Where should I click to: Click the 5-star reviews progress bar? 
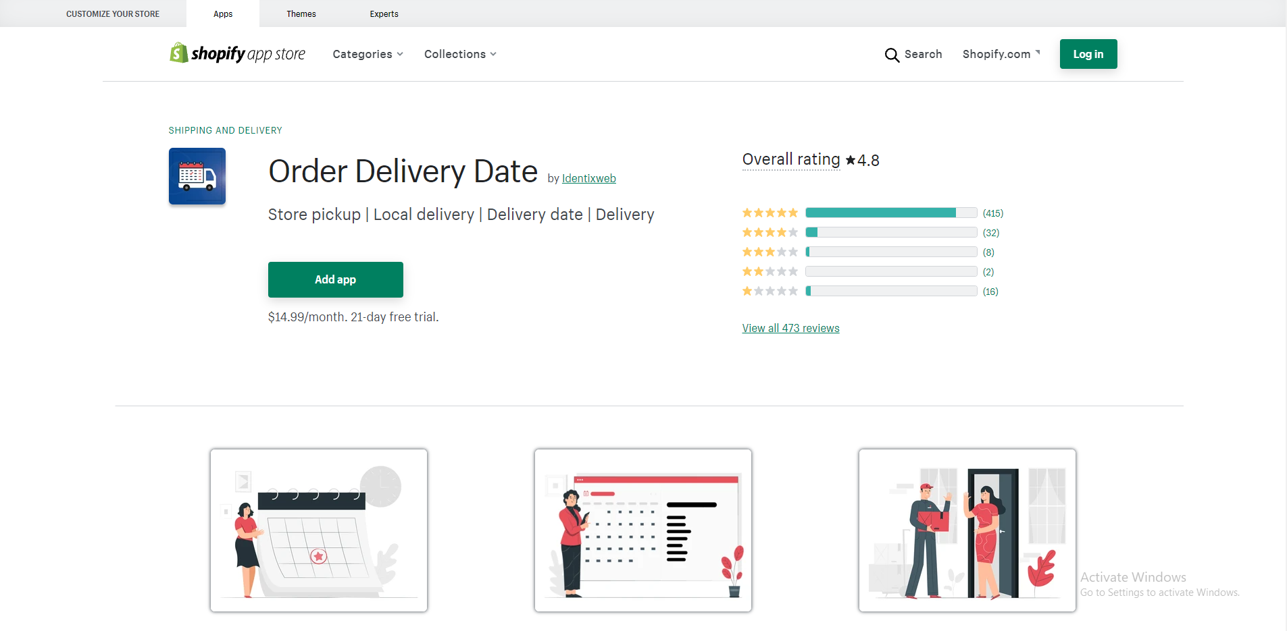coord(890,212)
